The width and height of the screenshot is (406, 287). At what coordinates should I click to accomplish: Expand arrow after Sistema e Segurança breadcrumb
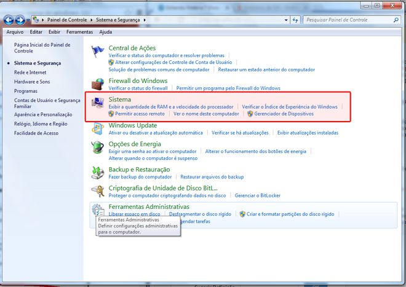tap(145, 20)
